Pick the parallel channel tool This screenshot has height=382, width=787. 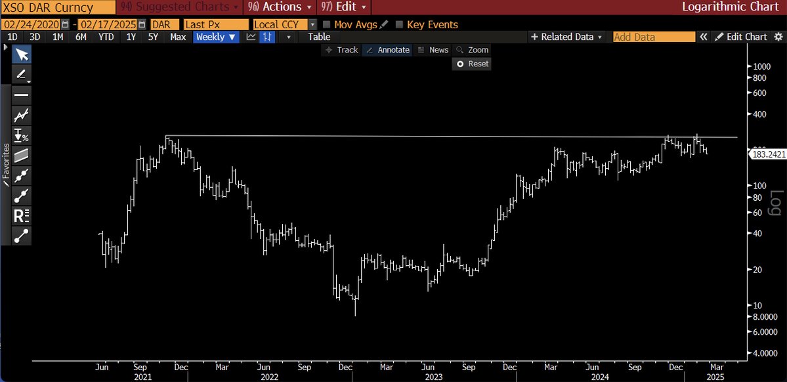point(22,155)
